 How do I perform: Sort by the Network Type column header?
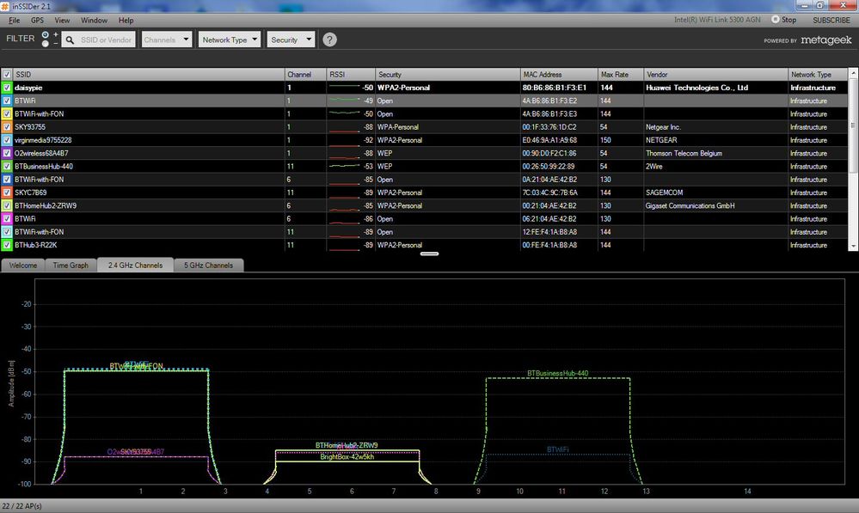(x=818, y=75)
